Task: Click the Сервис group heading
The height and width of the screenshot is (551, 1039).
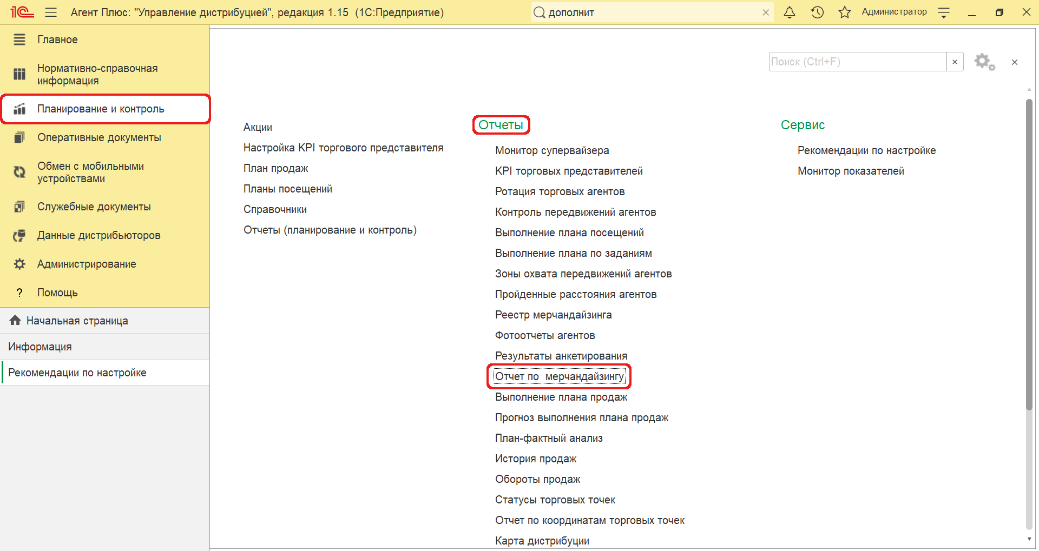Action: point(803,125)
